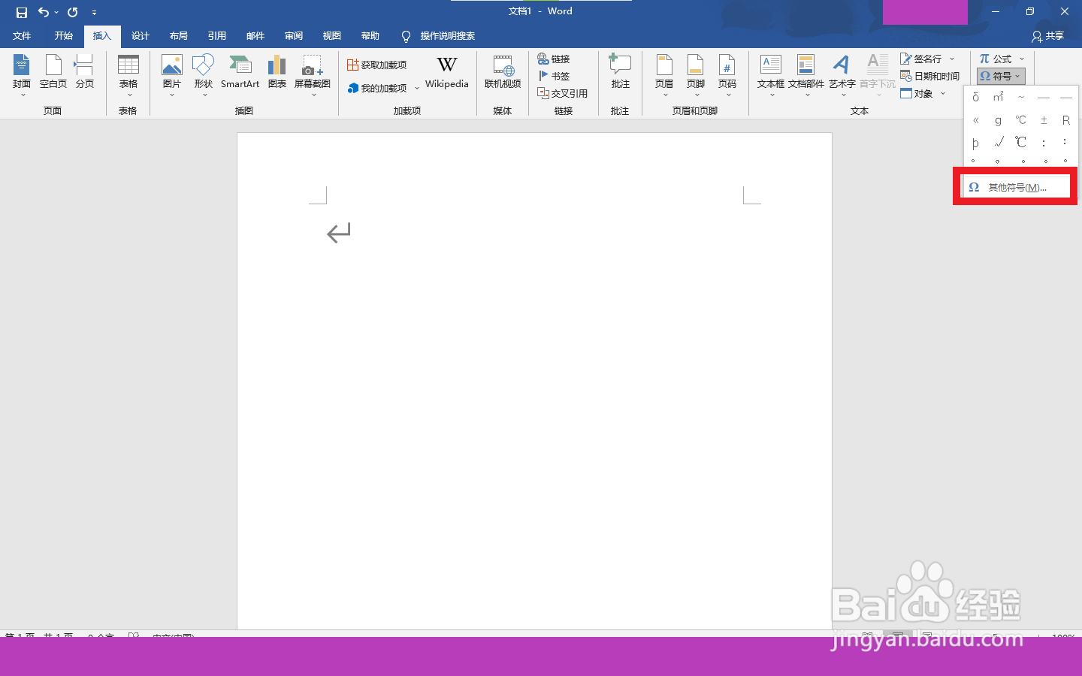Insert online video with 联机视频

[x=503, y=72]
